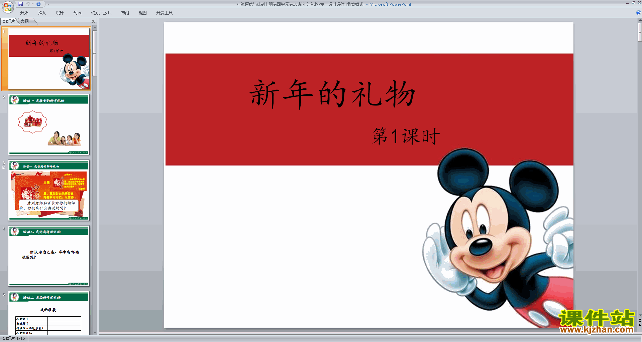Click the Undo arrow icon

point(28,4)
